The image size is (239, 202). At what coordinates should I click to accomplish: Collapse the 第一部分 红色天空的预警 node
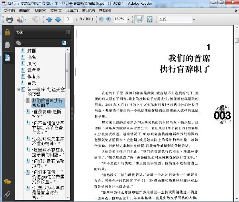point(18,90)
